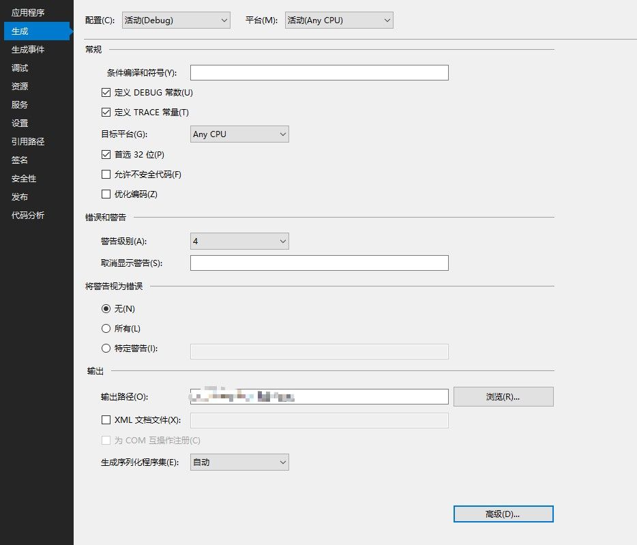Open the 警告级别 dropdown
This screenshot has width=637, height=545.
[239, 241]
